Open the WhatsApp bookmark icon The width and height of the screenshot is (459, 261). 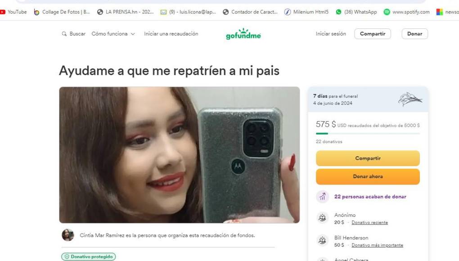click(338, 12)
